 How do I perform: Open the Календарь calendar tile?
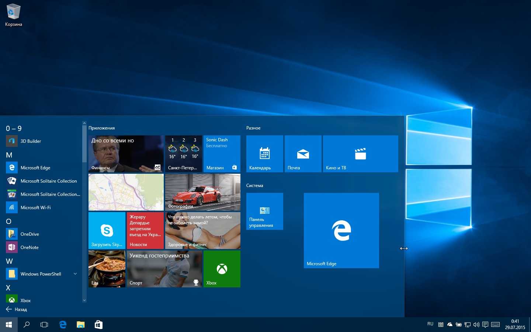pyautogui.click(x=264, y=153)
